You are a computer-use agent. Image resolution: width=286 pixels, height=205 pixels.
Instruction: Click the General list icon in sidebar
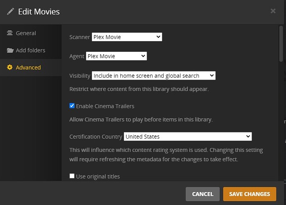point(10,33)
